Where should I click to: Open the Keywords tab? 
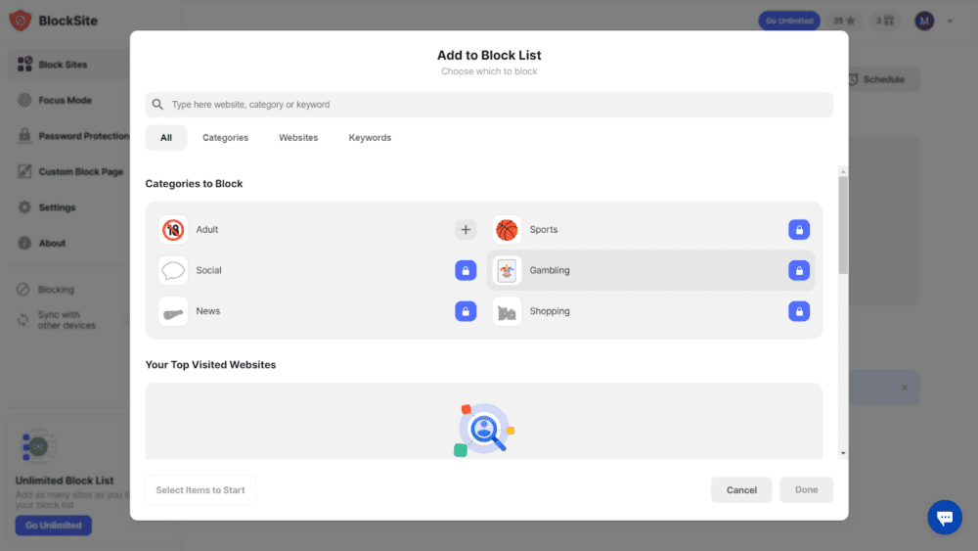click(370, 138)
